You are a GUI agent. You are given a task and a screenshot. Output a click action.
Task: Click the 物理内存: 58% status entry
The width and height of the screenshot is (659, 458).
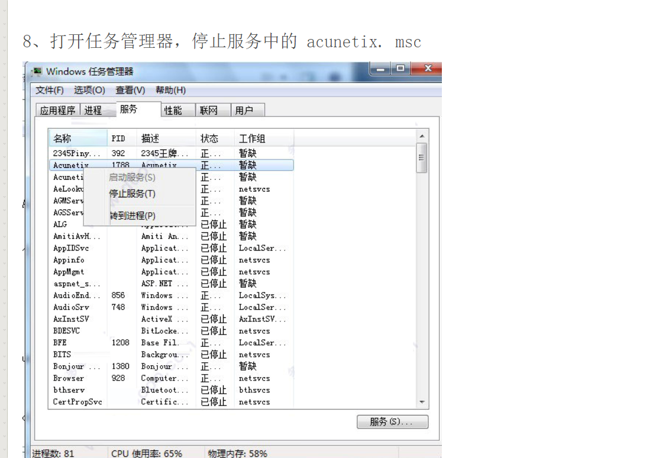[x=237, y=453]
